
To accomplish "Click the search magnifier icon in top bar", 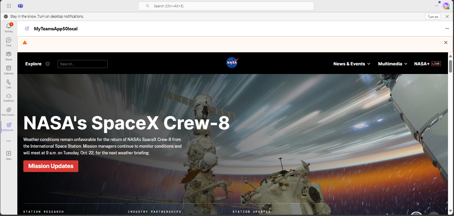I will tap(147, 6).
